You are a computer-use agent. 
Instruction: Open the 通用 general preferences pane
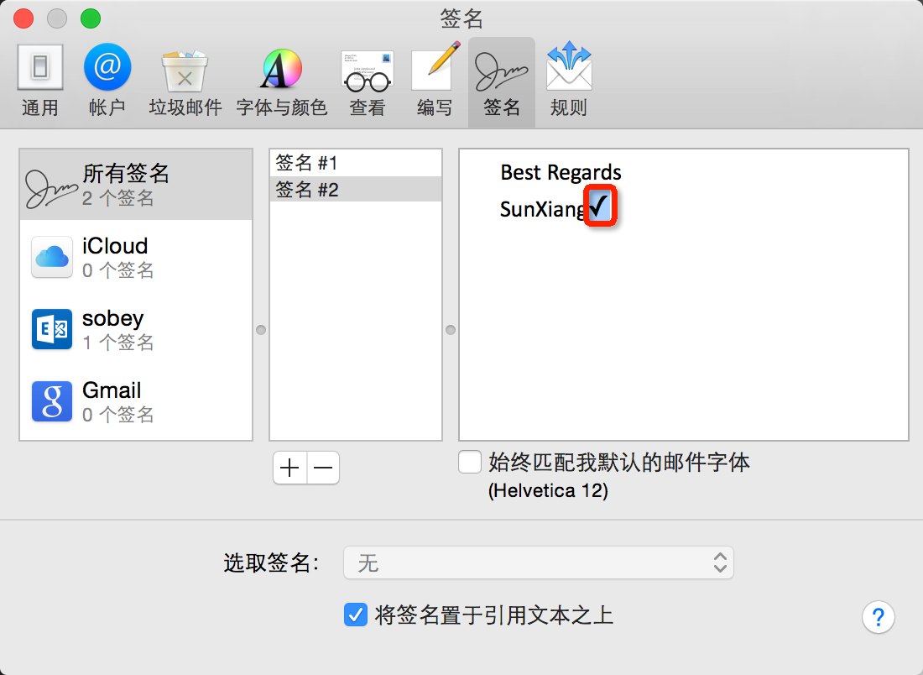[39, 82]
